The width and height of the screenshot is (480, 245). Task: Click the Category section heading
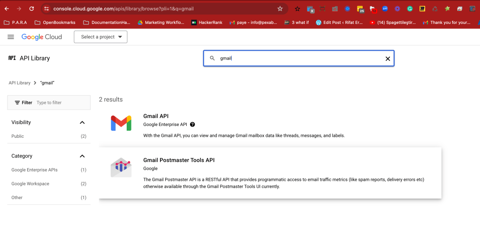tap(22, 156)
